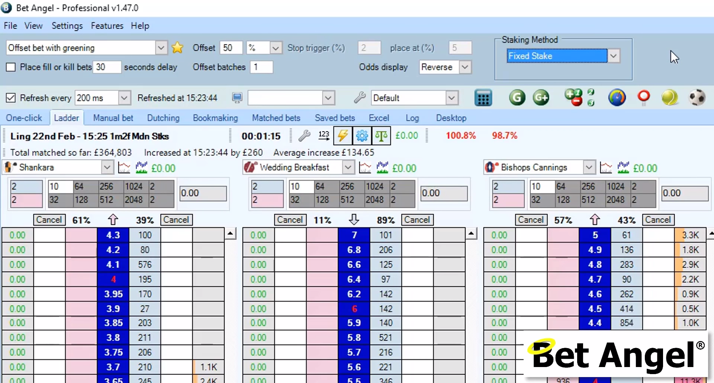This screenshot has height=383, width=714.
Task: Select the 512 stake button for Bishops Cannings
Action: 593,200
